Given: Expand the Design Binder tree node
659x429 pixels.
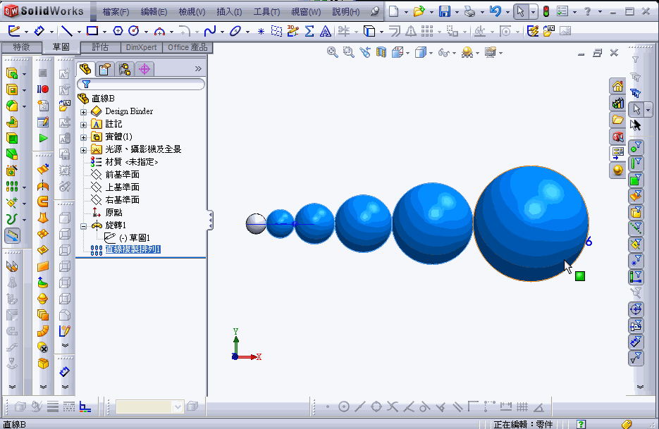Looking at the screenshot, I should (83, 112).
